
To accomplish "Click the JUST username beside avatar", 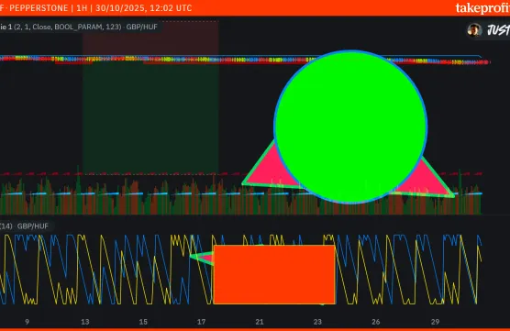I will tap(498, 30).
